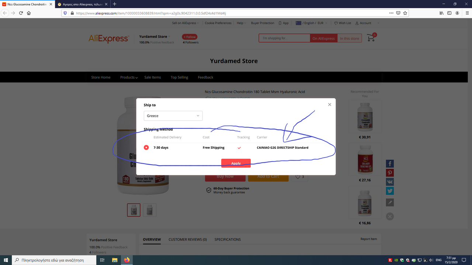Share on Twitter icon

point(390,191)
